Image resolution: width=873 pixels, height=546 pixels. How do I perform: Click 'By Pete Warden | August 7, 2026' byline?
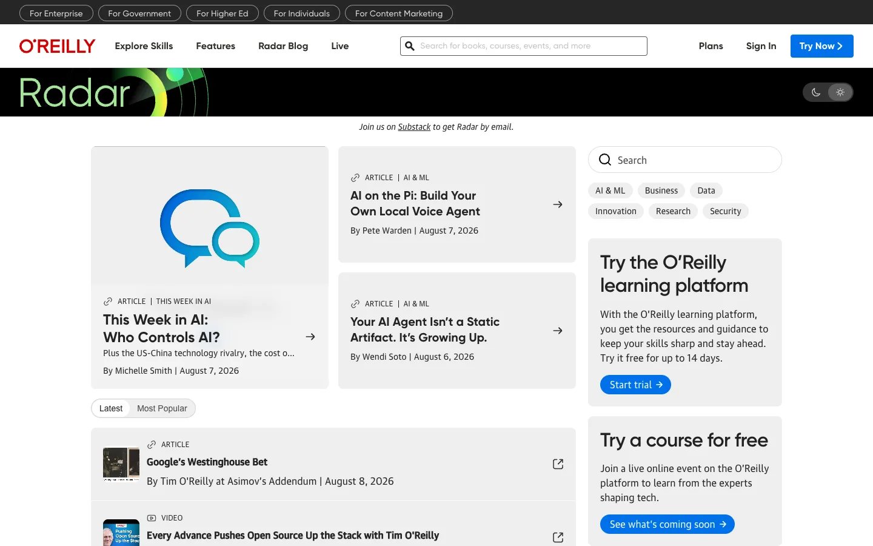click(414, 231)
